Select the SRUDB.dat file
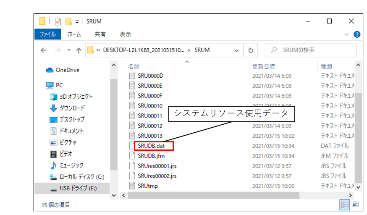 click(151, 146)
